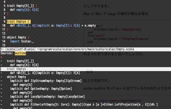Click background text '以上で完成です。'
This screenshot has height=109, width=171.
pos(96,81)
